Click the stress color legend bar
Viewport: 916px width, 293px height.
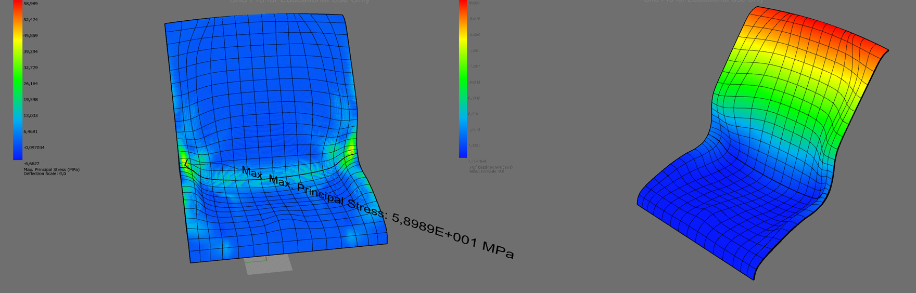tap(18, 79)
